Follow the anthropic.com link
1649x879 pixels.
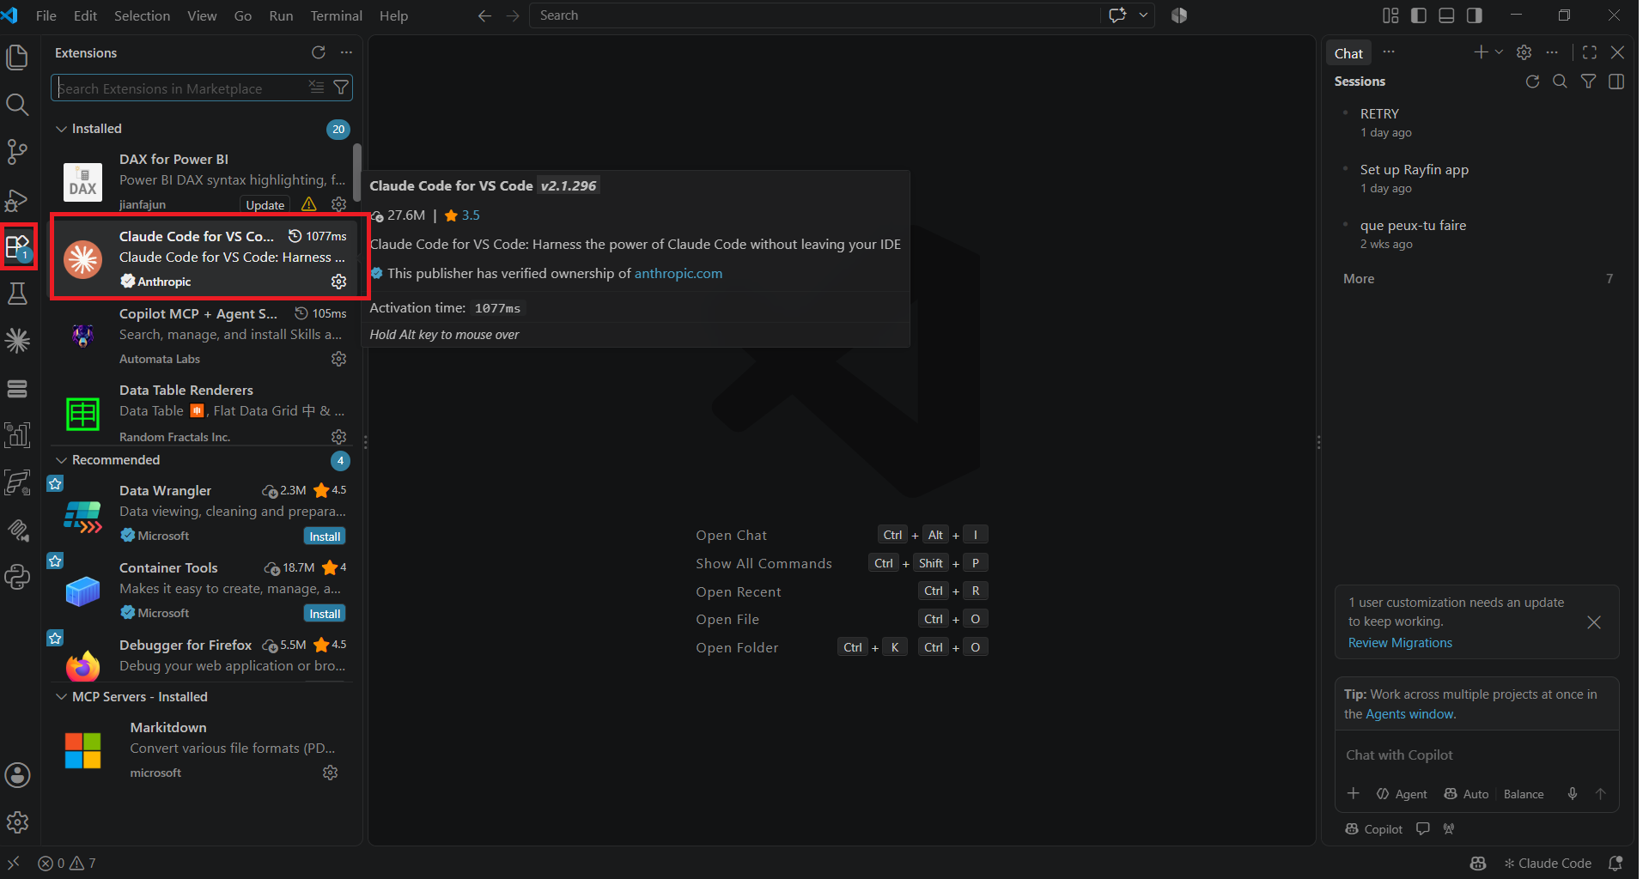pyautogui.click(x=678, y=274)
